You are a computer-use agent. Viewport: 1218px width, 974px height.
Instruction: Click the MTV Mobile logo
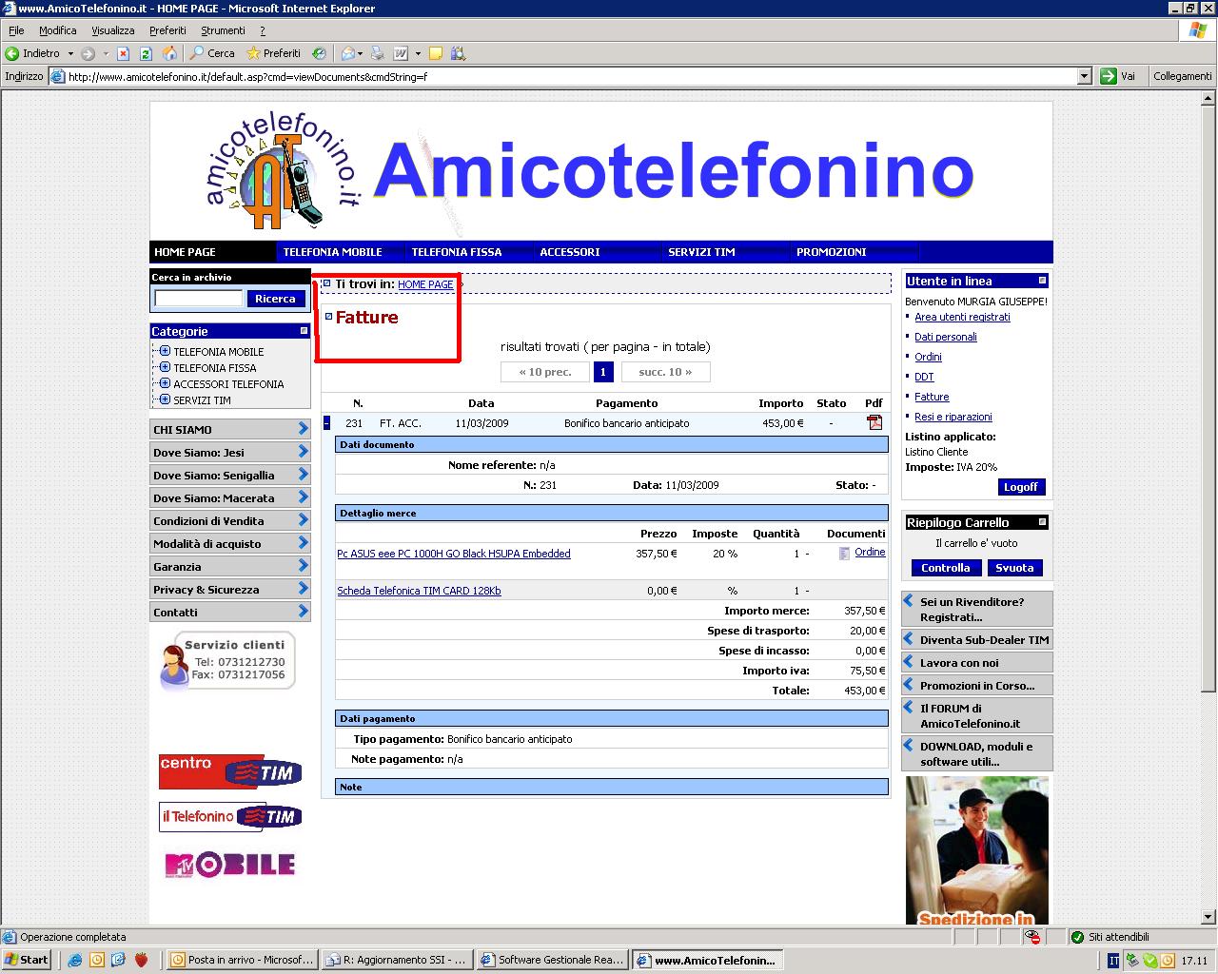[230, 864]
